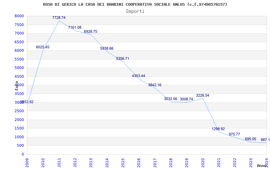Select the value label 6928.75
The width and height of the screenshot is (270, 169).
pos(90,31)
